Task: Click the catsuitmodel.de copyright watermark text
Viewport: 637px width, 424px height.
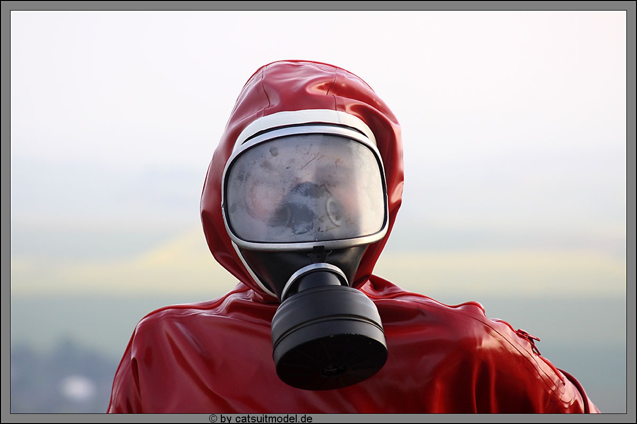Action: 266,419
